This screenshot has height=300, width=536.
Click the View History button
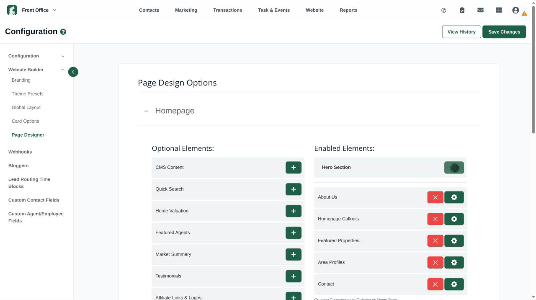click(x=461, y=32)
